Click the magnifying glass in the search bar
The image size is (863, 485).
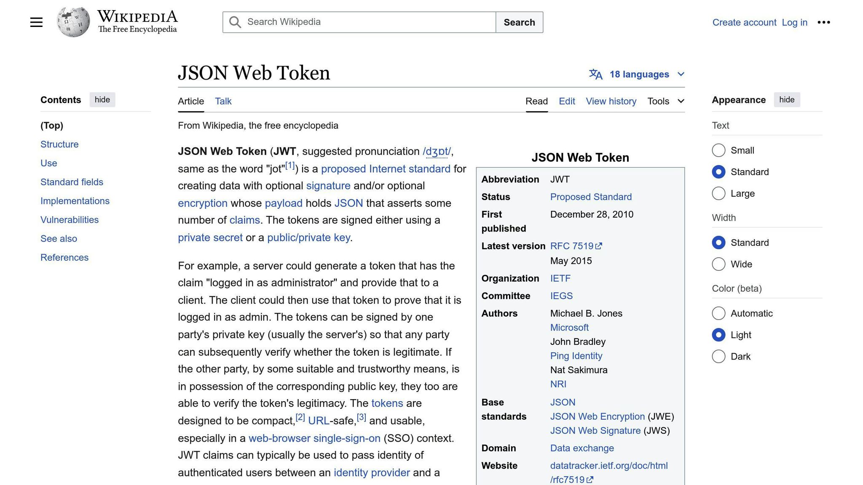235,22
